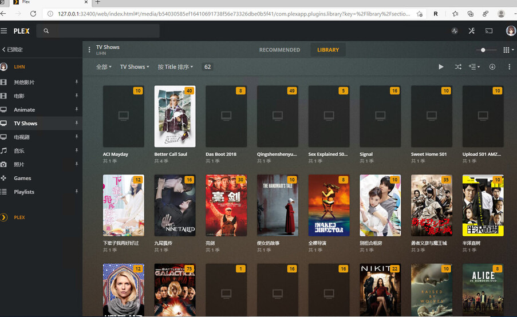Toggle pin for 照片 library
Screen dimensions: 517x317
coord(77,164)
